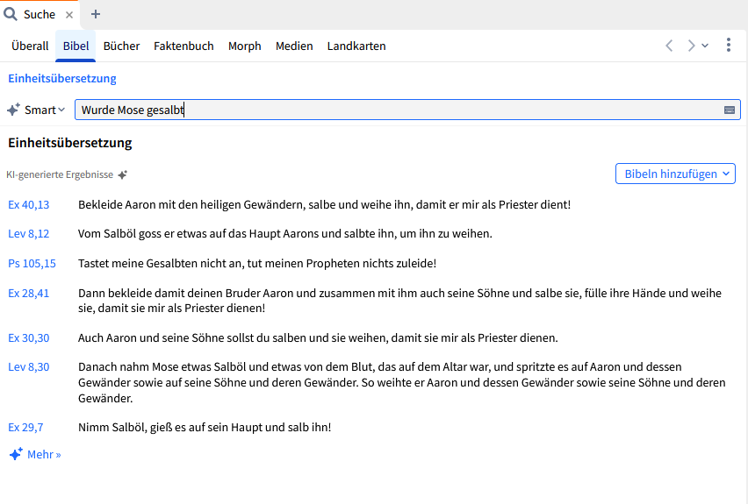Screen dimensions: 748x504
Task: Select verse text "Dann bekleide damit deinen Bruder Aaron"
Action: pos(186,294)
